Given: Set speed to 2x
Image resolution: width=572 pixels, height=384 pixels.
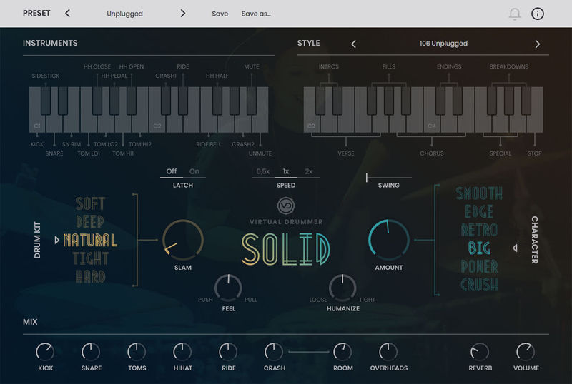Looking at the screenshot, I should [309, 171].
